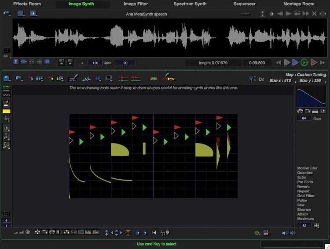The image size is (330, 249).
Task: Toggle the line brush mode in sidebar
Action: [x=7, y=91]
